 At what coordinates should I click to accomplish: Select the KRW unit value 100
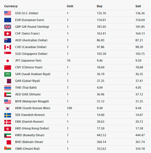(x=69, y=108)
